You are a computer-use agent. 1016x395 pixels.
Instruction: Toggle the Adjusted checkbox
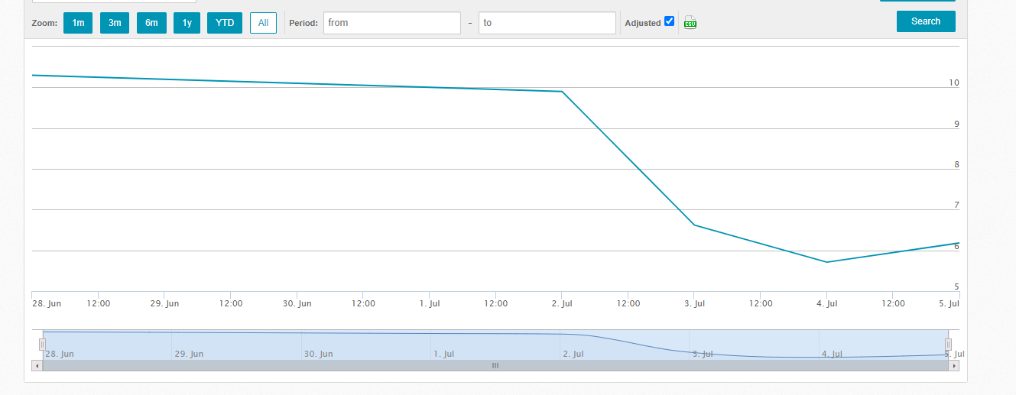[670, 21]
